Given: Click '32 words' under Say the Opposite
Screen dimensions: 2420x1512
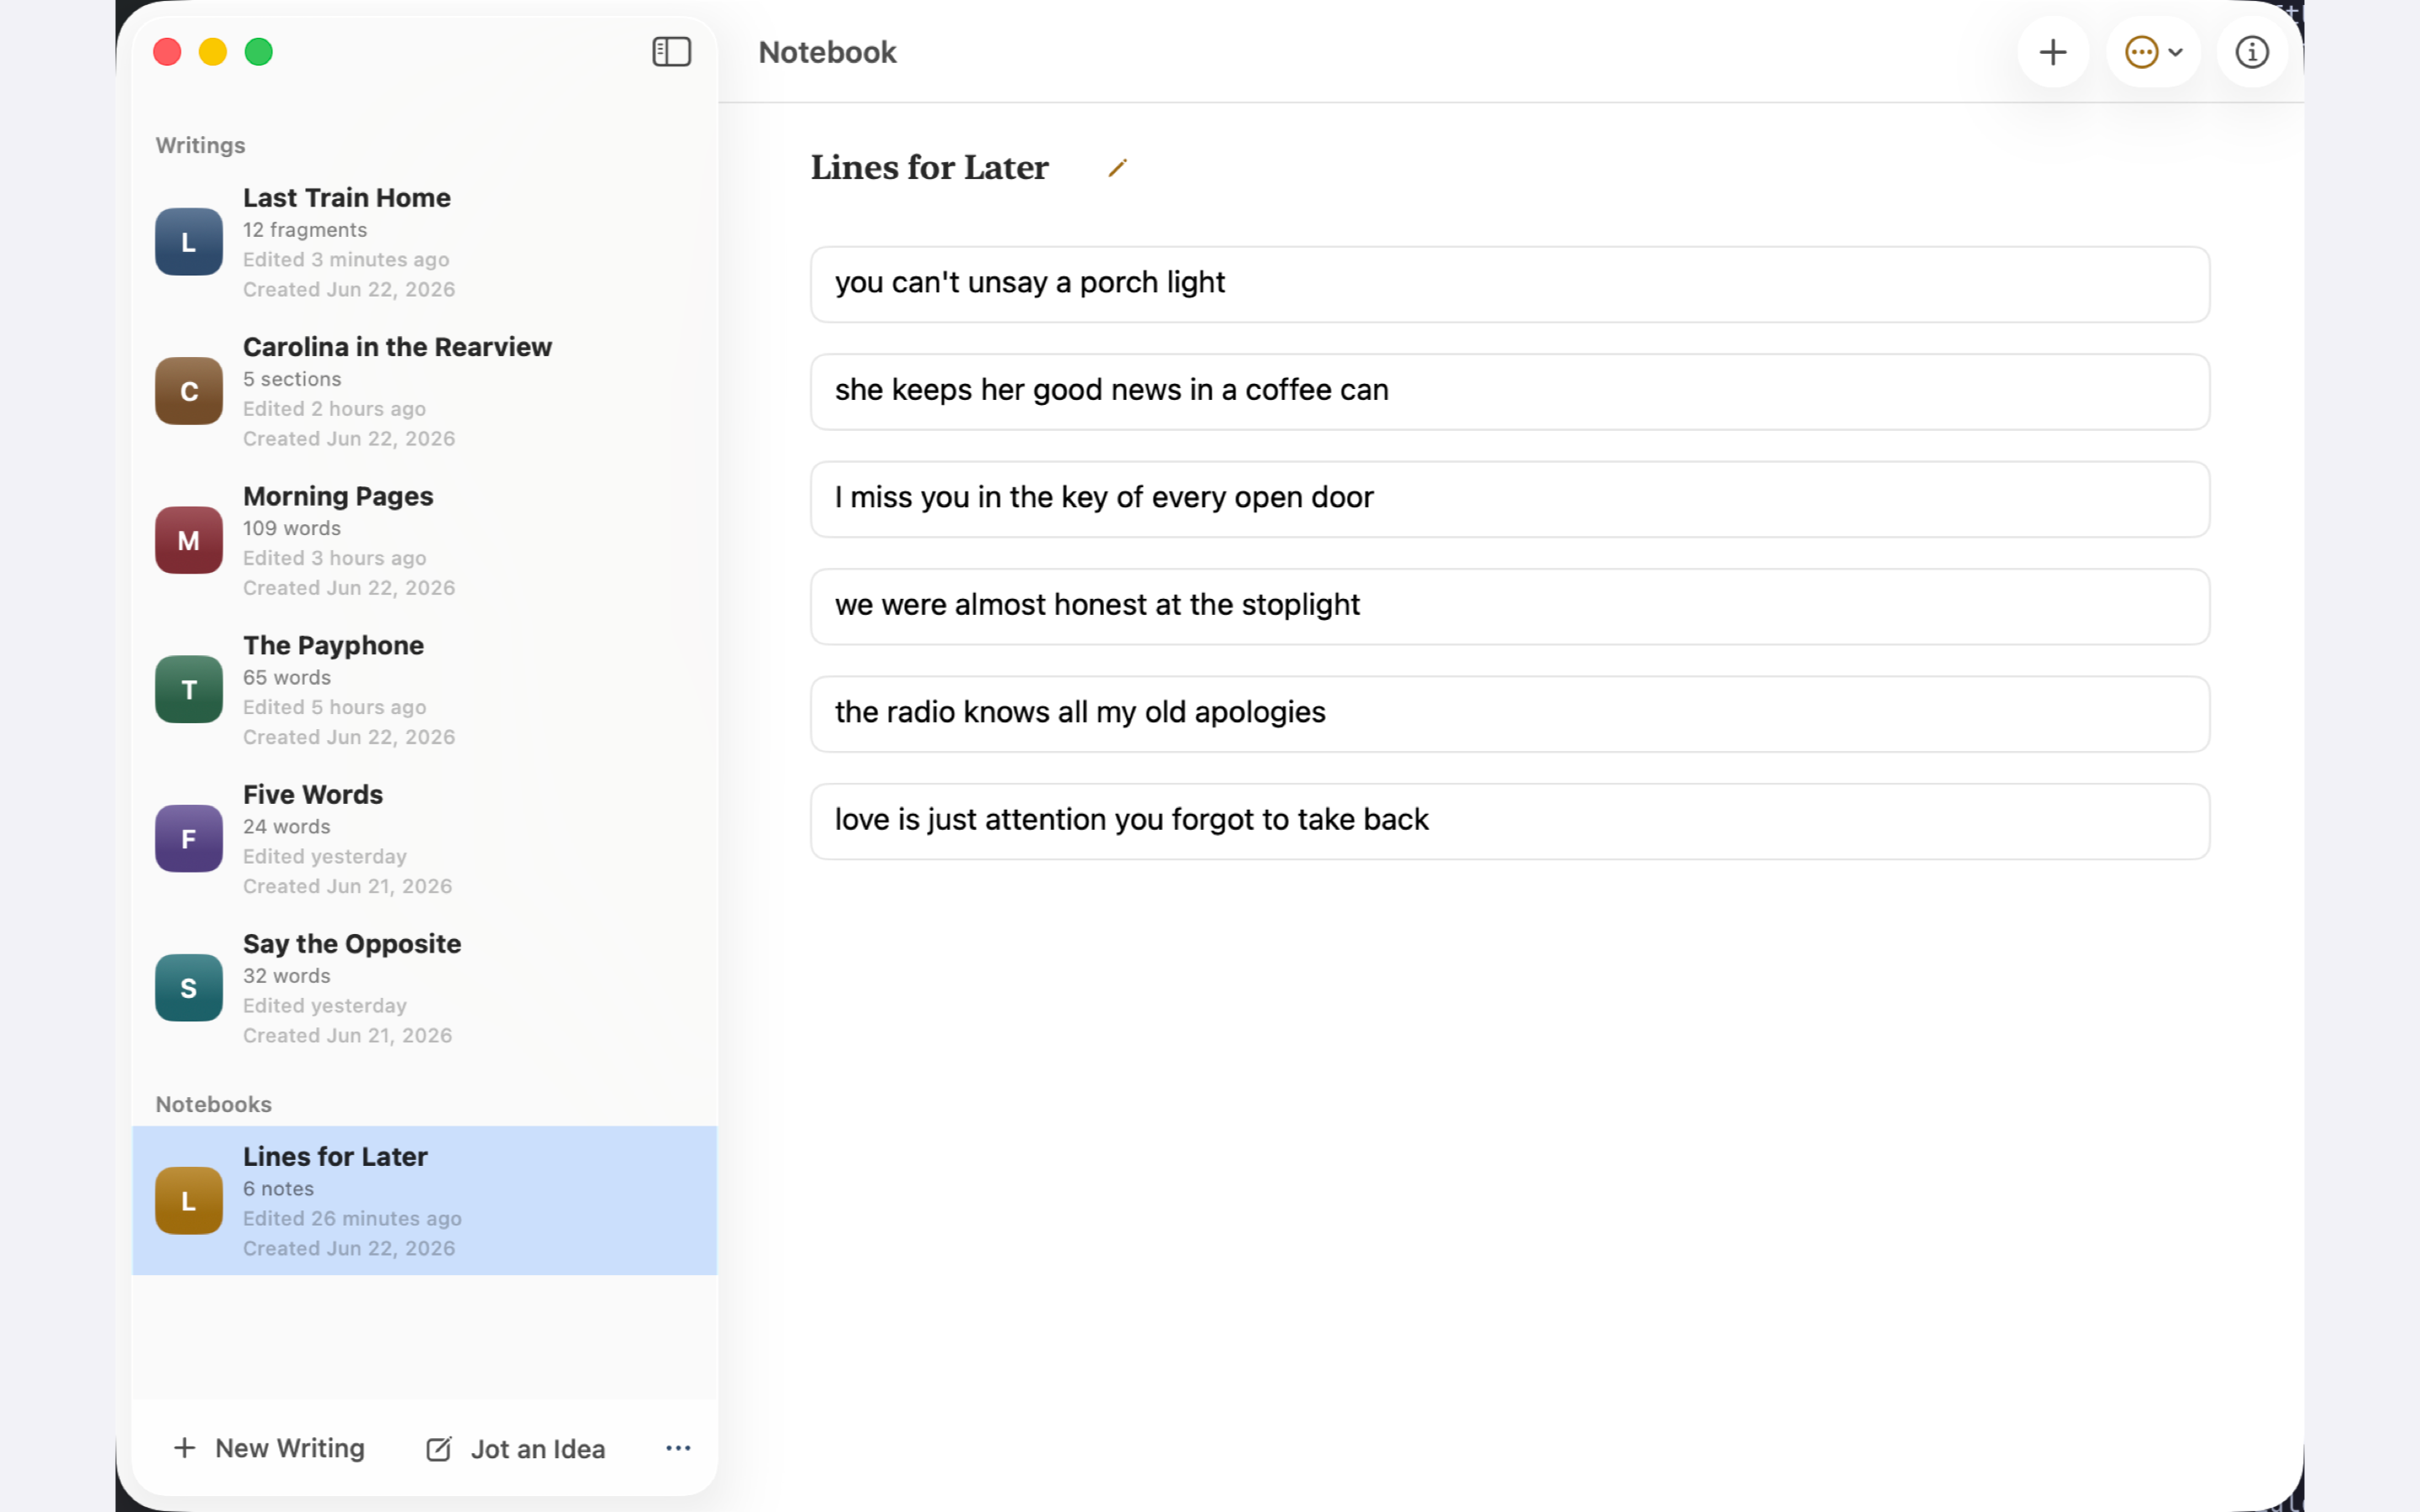Looking at the screenshot, I should [x=287, y=975].
